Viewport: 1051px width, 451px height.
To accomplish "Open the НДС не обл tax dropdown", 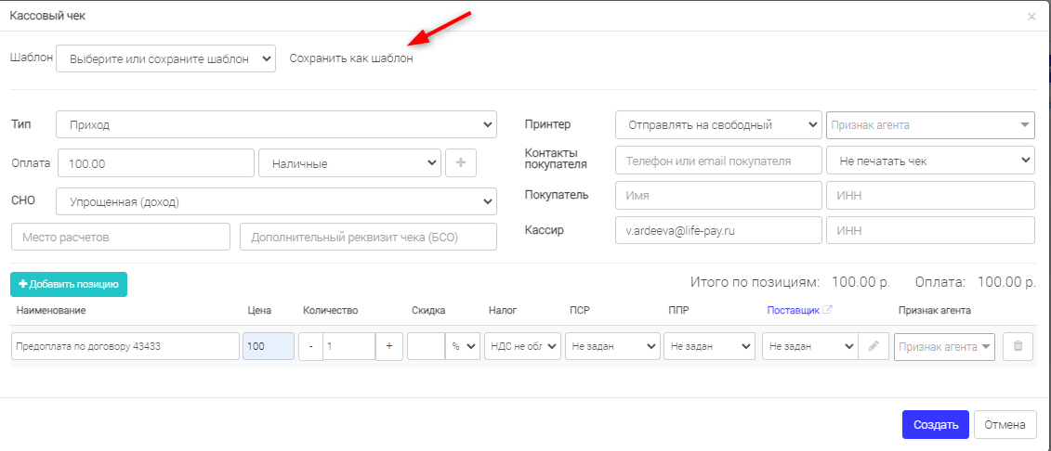I will (523, 347).
